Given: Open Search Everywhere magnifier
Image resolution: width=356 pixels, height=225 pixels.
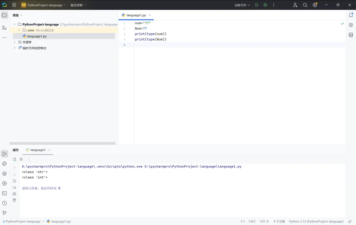Looking at the screenshot, I should tap(305, 5).
